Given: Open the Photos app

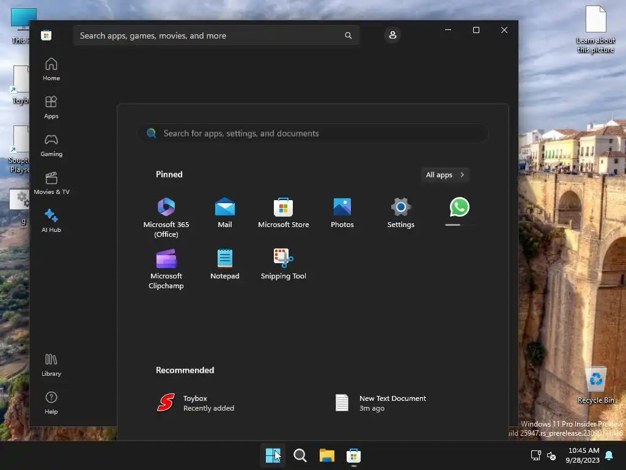Looking at the screenshot, I should (x=342, y=212).
